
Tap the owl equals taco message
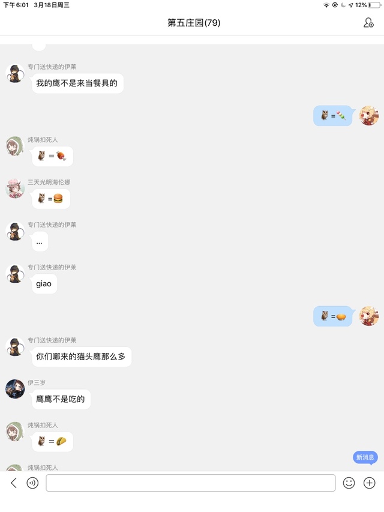click(x=52, y=441)
